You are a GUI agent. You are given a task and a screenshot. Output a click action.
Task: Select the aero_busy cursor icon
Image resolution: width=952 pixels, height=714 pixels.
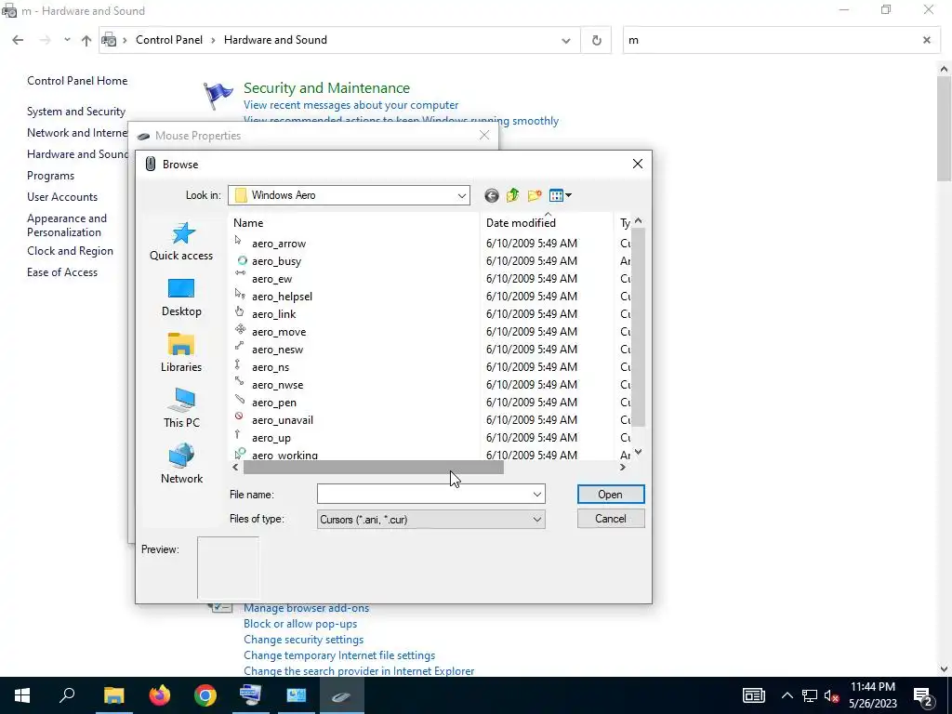click(x=242, y=260)
